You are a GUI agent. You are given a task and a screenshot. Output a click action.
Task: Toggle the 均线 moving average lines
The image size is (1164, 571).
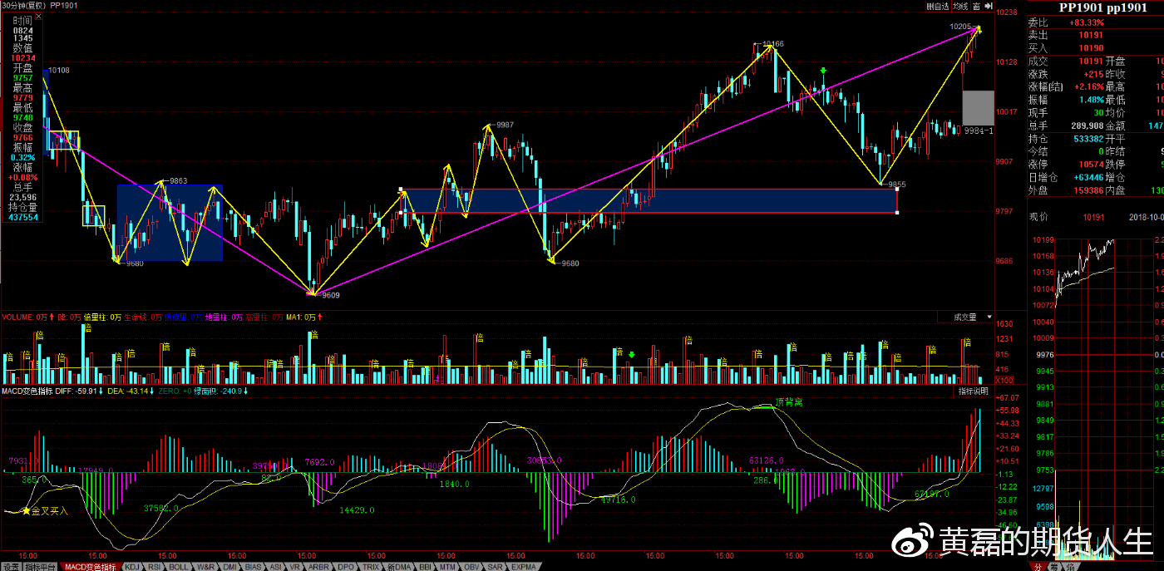pos(960,6)
